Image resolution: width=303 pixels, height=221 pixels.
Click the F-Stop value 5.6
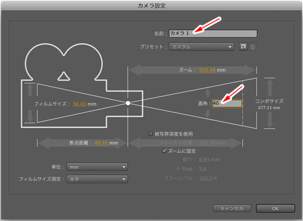click(x=202, y=169)
